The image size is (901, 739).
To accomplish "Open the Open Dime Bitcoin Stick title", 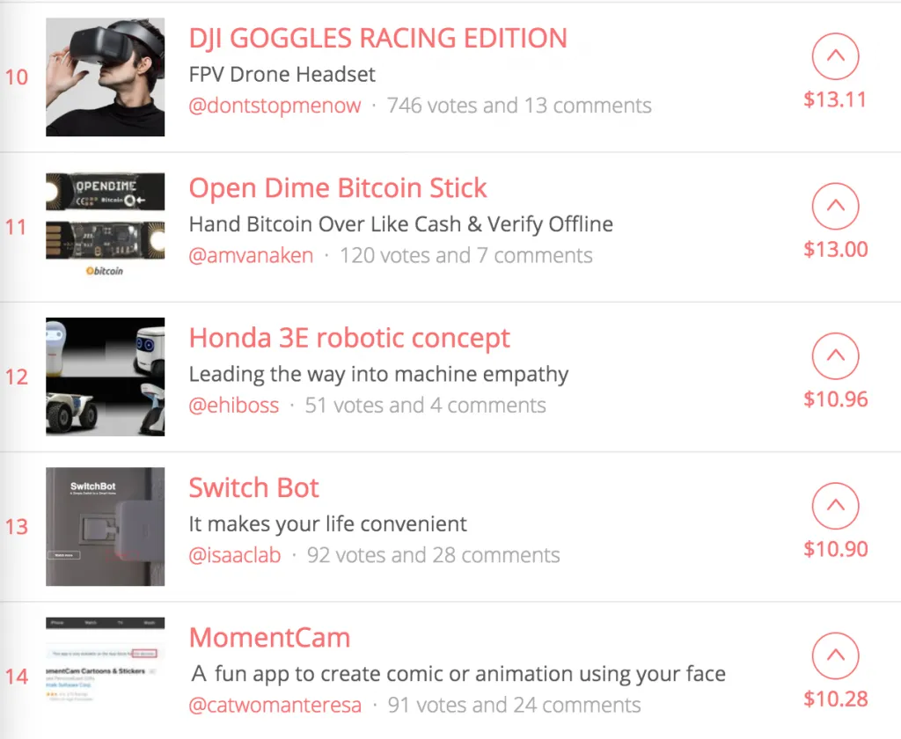I will (x=338, y=188).
